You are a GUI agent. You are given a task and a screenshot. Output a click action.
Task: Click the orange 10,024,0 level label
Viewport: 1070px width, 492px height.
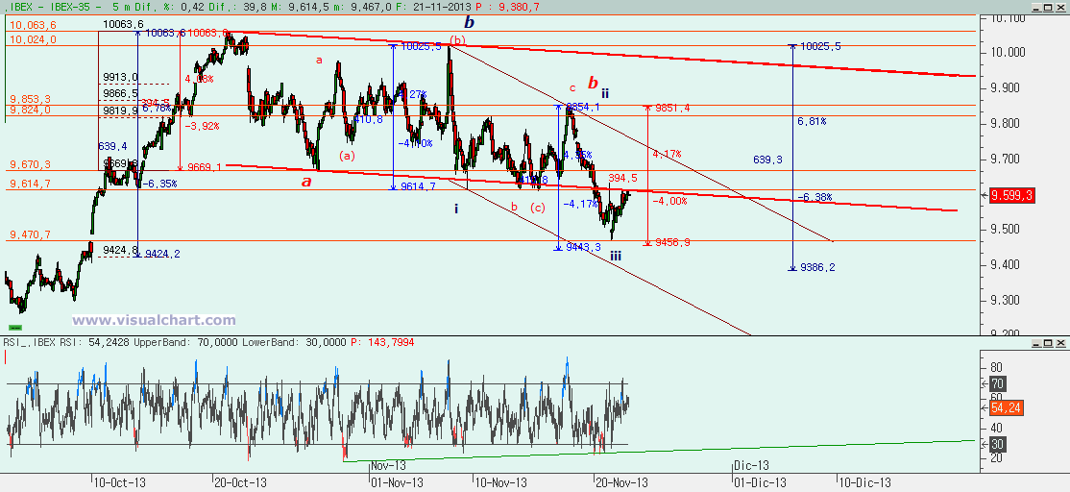32,39
